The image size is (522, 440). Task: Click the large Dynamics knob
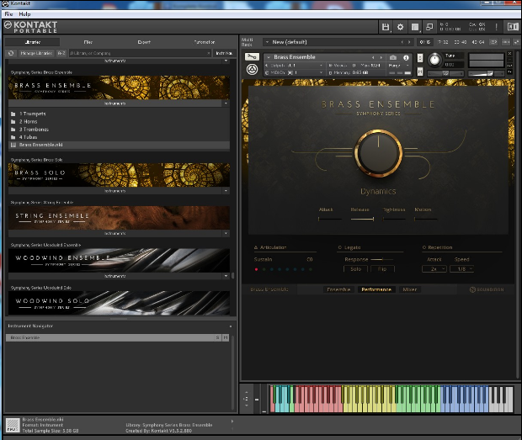point(379,153)
